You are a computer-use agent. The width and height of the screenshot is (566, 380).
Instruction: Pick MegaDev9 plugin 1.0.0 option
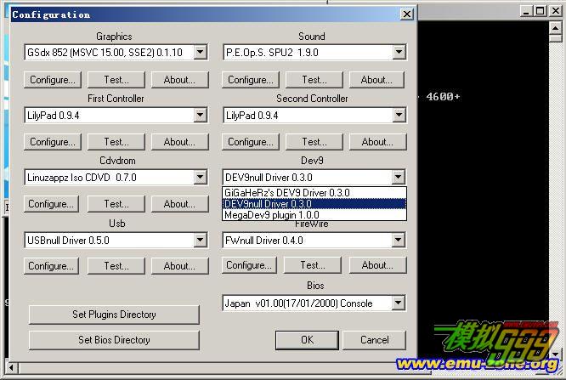(x=314, y=215)
